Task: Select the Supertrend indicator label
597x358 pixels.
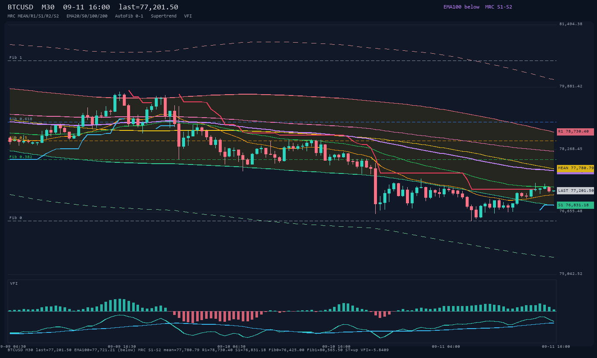Action: click(164, 16)
